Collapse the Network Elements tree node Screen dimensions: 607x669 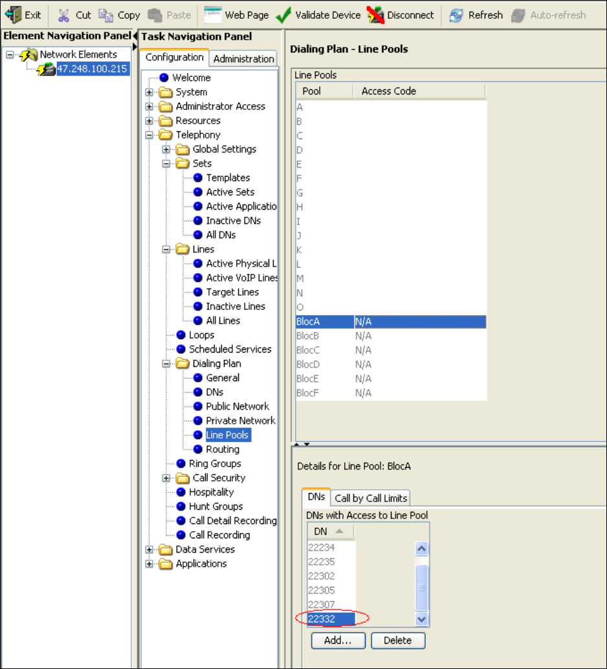point(10,54)
